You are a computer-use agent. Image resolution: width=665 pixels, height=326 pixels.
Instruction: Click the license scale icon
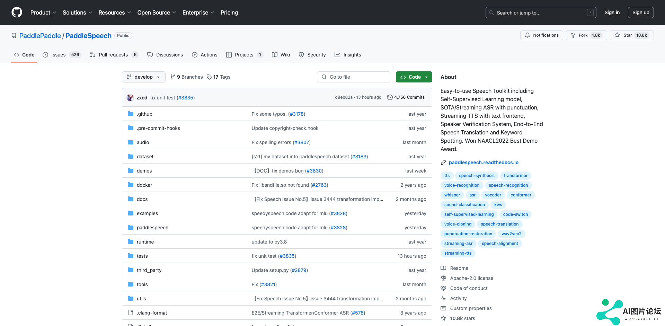pos(443,278)
